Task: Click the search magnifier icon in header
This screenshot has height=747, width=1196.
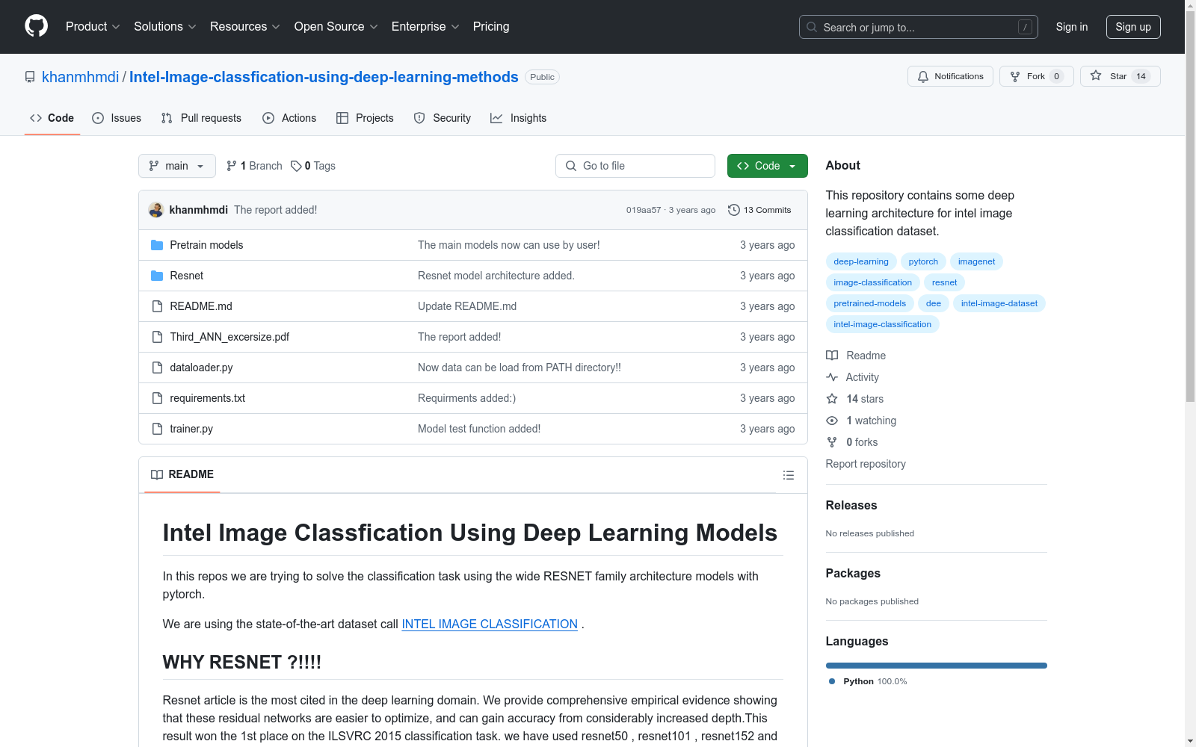Action: [x=812, y=27]
